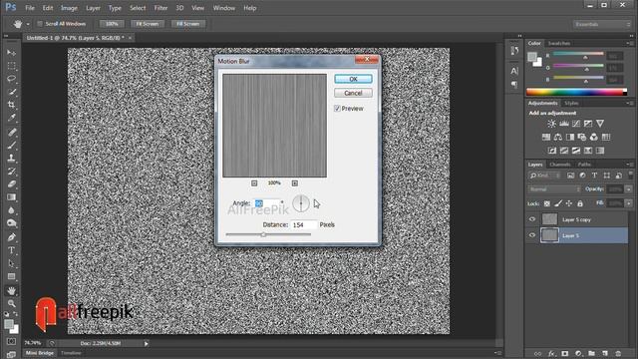Select the Rectangular Marquee tool
Image resolution: width=638 pixels, height=359 pixels.
(x=11, y=66)
